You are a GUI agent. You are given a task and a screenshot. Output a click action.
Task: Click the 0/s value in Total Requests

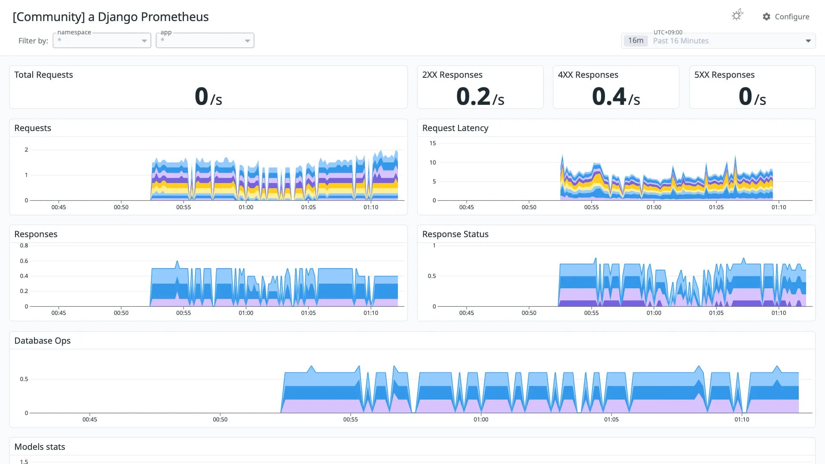point(208,96)
